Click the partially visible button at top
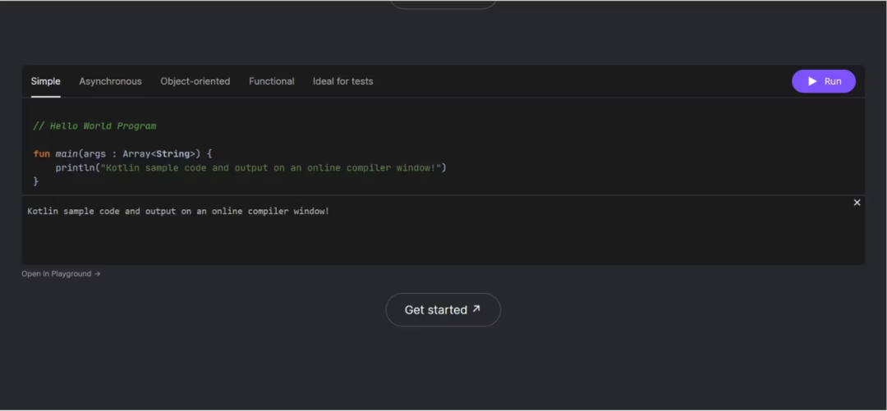Screen dimensions: 887x411 click(443, 4)
